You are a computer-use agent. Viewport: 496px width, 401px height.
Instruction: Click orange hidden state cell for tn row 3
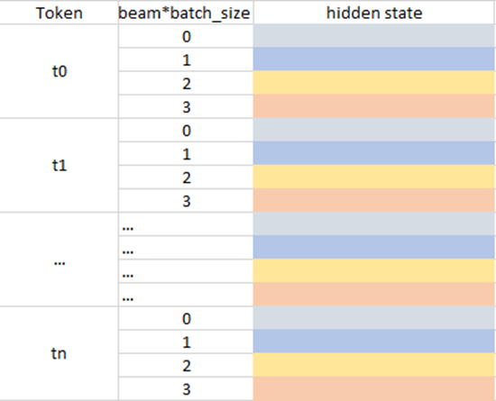tap(374, 388)
